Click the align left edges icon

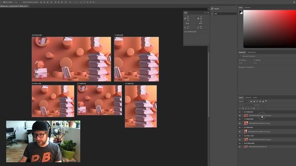41,2
